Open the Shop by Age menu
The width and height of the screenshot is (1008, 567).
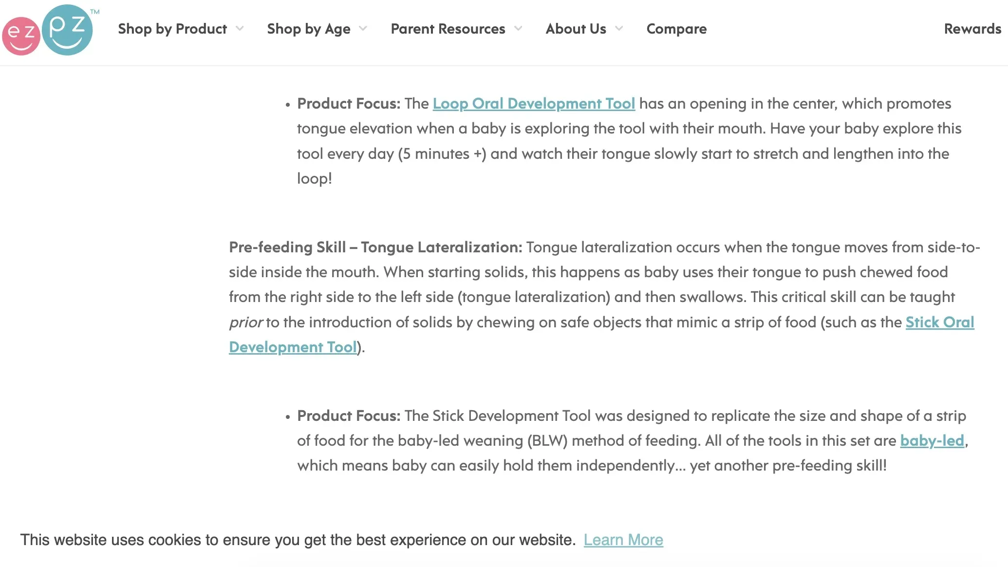[308, 29]
